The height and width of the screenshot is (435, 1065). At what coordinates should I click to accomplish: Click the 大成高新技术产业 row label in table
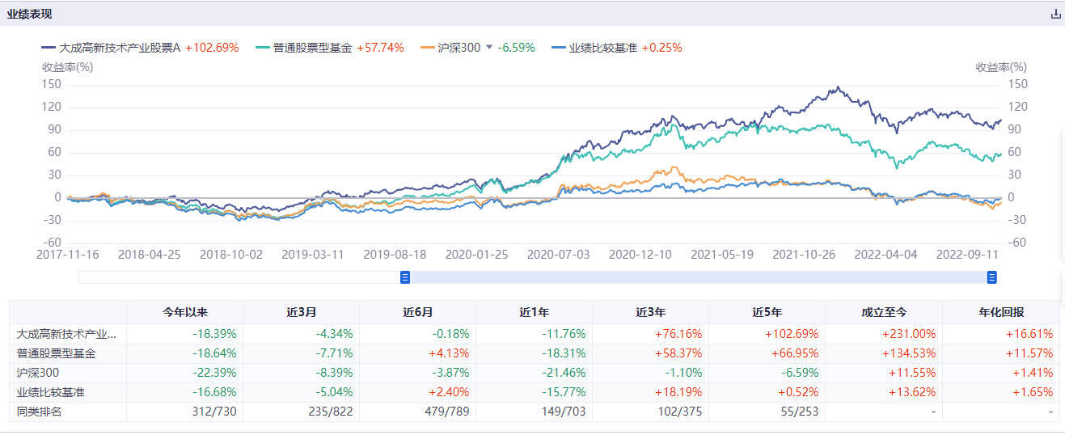pyautogui.click(x=67, y=333)
